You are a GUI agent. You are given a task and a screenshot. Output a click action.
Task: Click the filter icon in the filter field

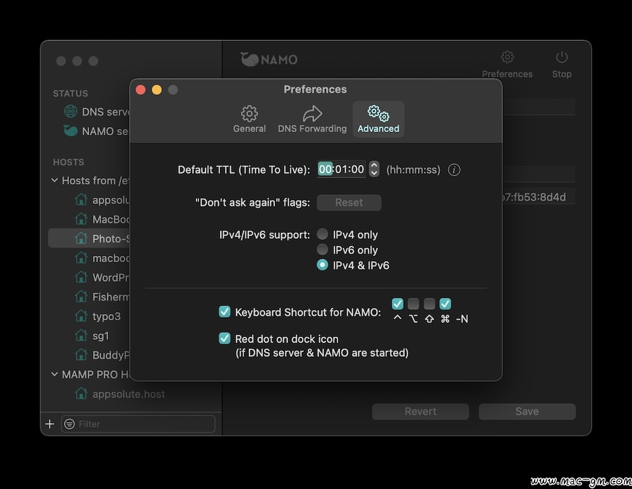(70, 424)
